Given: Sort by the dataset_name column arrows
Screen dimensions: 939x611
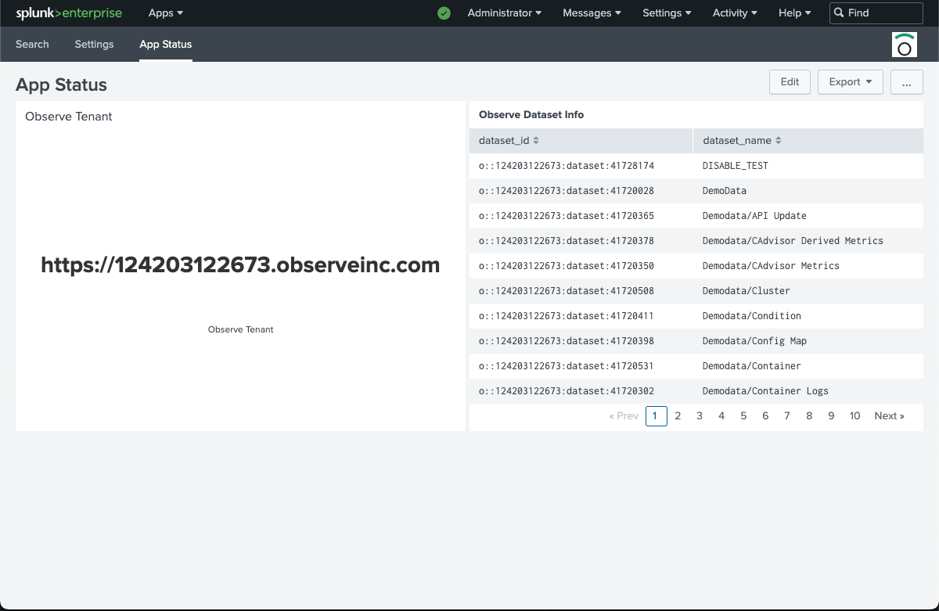Looking at the screenshot, I should pyautogui.click(x=778, y=141).
